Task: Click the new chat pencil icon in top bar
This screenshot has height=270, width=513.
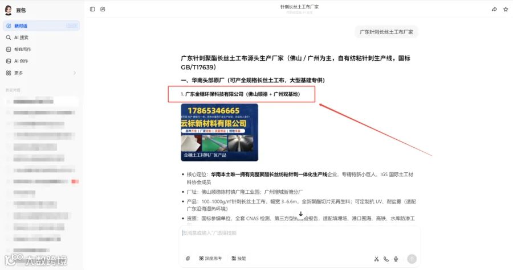Action: 103,9
